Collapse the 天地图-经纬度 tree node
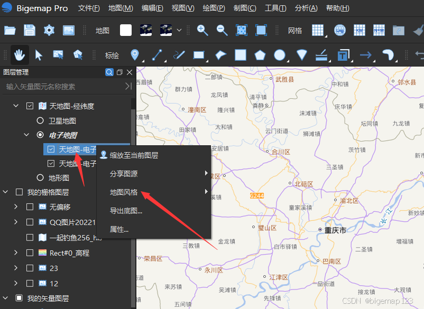The width and height of the screenshot is (424, 309). [x=16, y=106]
